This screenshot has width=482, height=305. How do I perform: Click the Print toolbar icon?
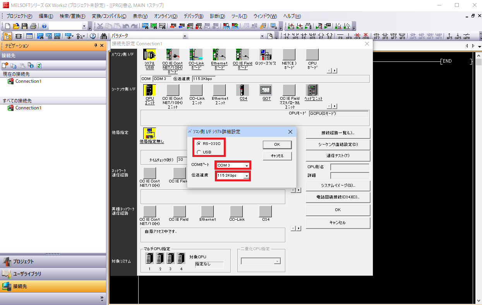tap(33, 26)
